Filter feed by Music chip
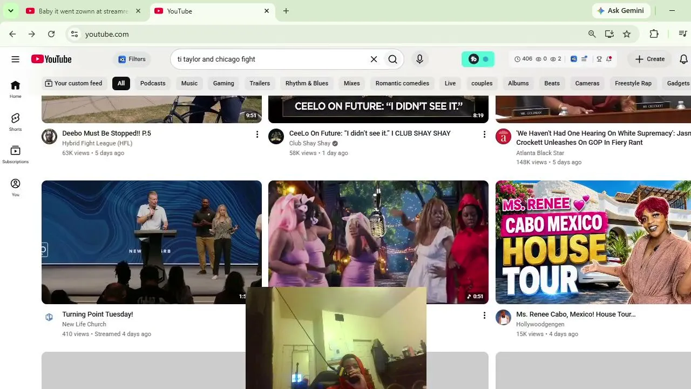The height and width of the screenshot is (389, 691). click(189, 83)
